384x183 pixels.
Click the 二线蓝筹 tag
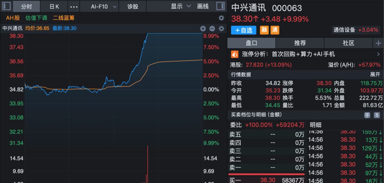coord(64,18)
